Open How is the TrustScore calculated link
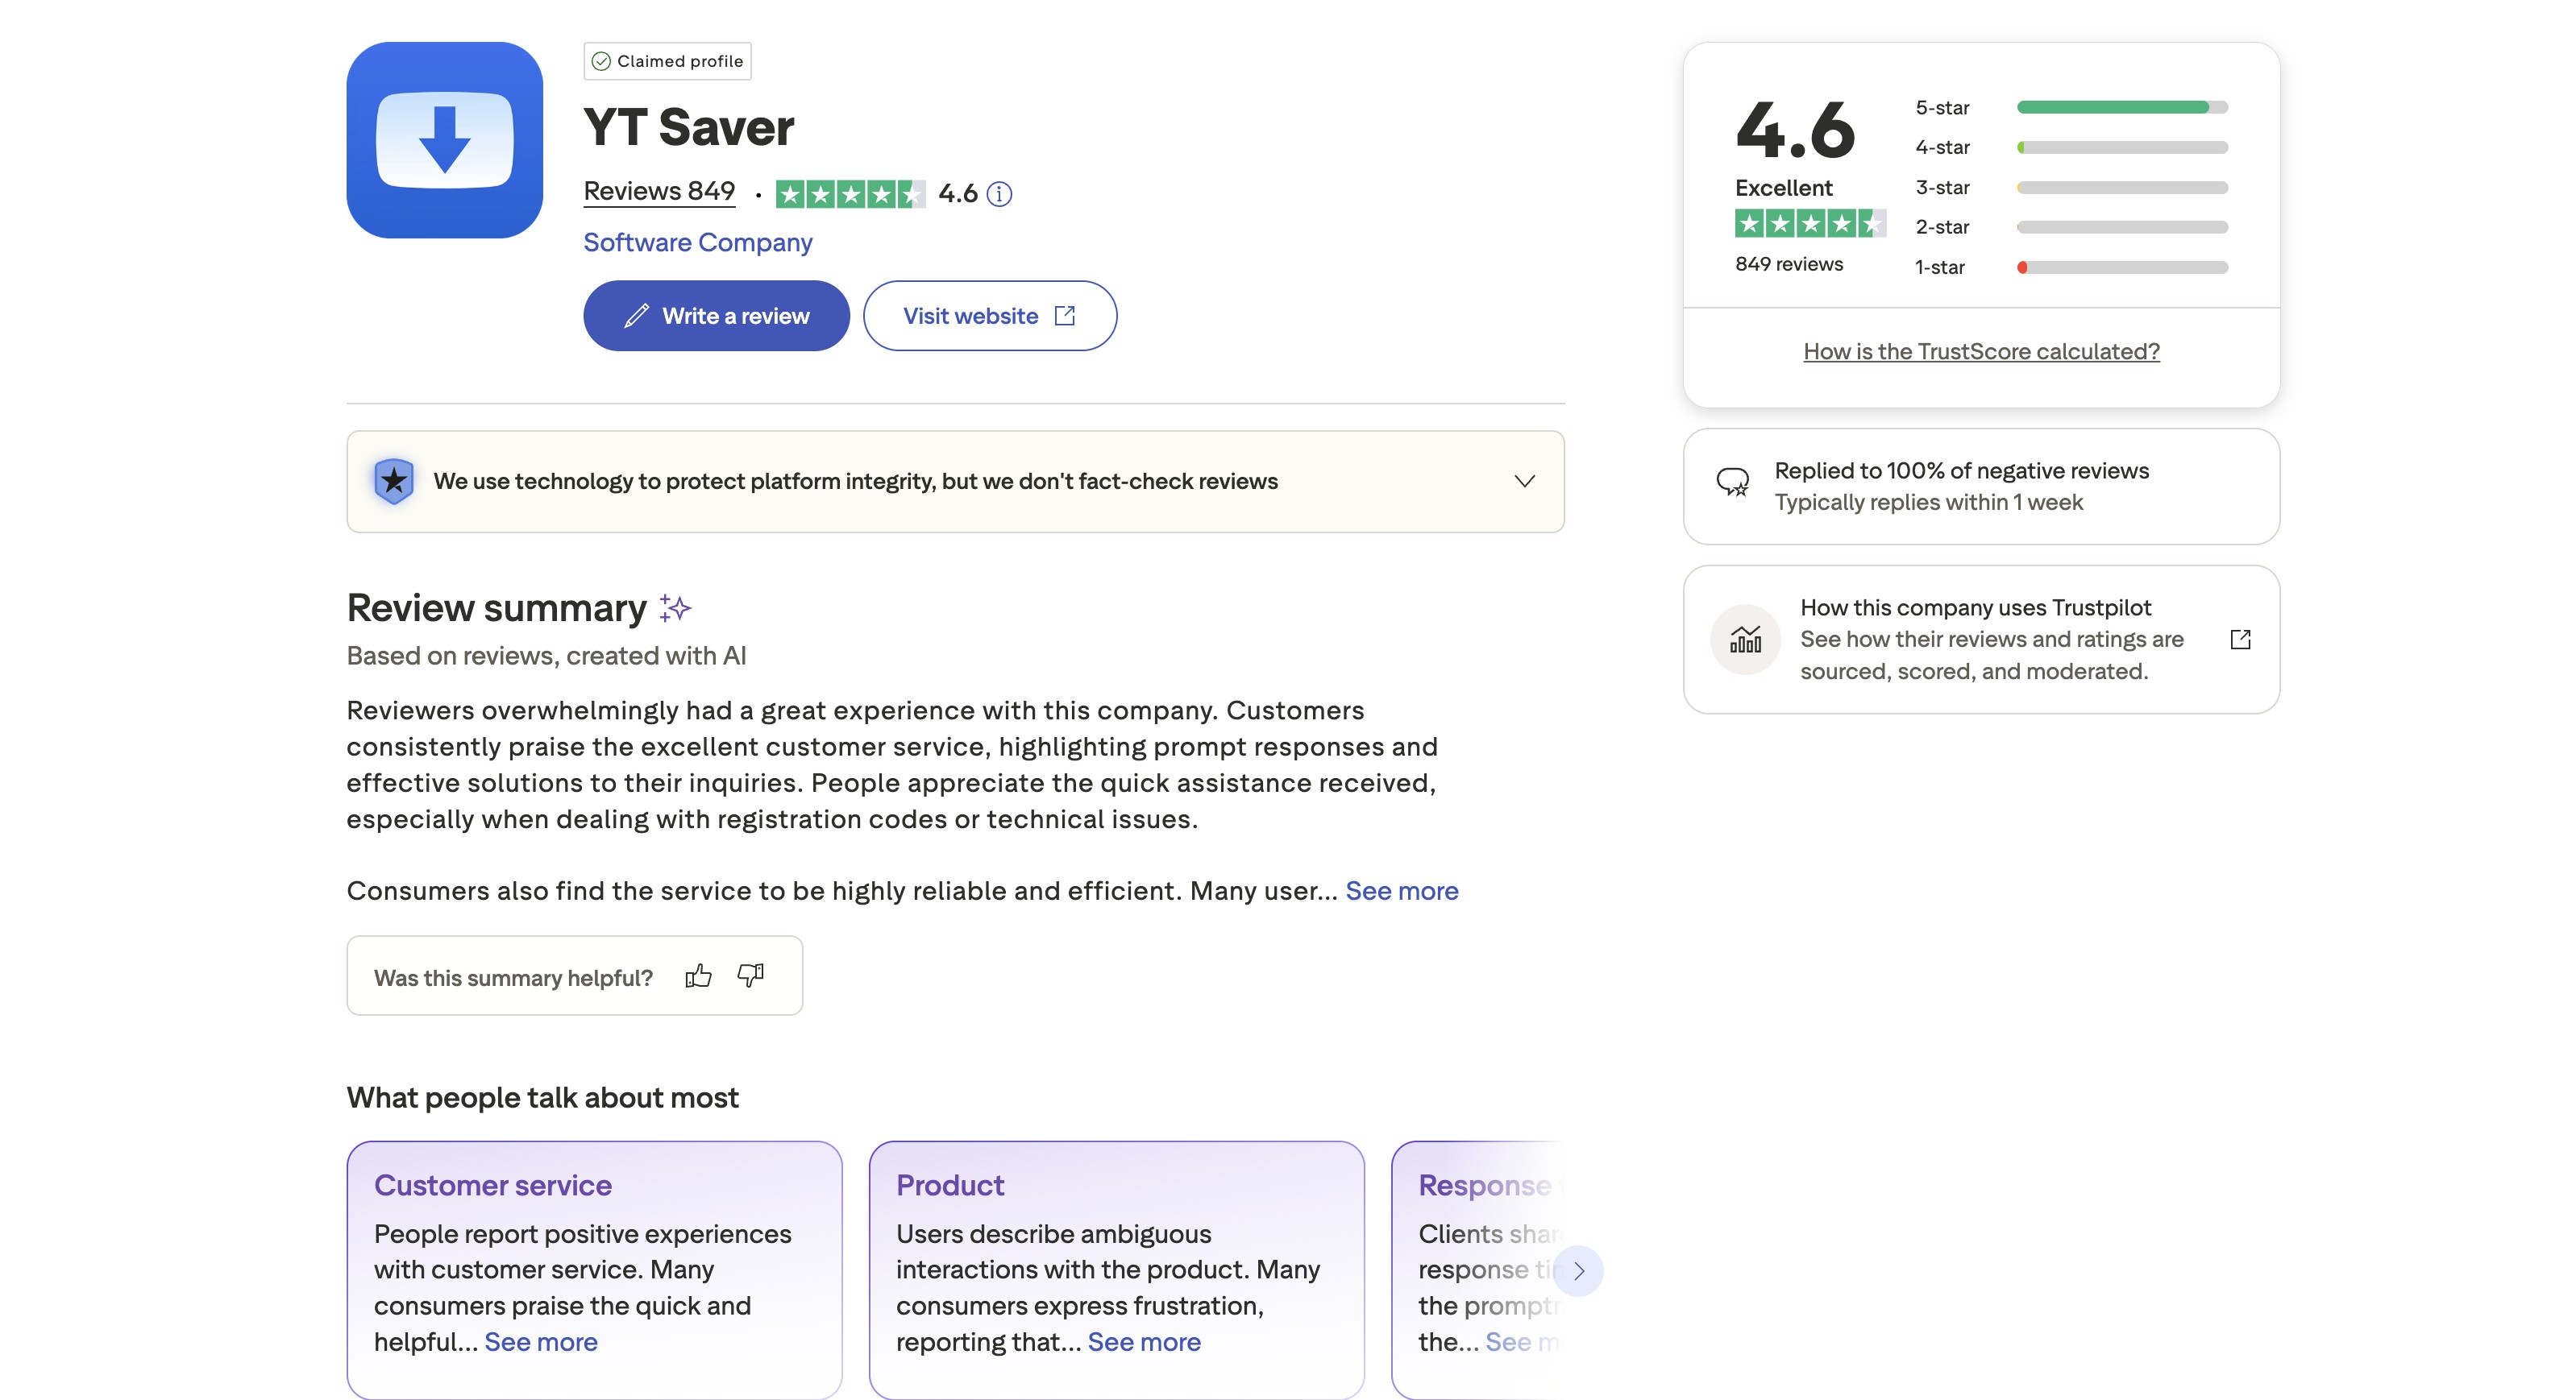 [1981, 350]
